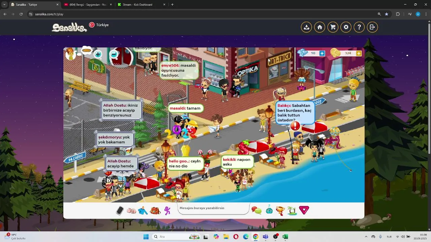Viewport: 431px width, 242px height.
Task: Click the teal pet with question mark
Action: (x=269, y=210)
